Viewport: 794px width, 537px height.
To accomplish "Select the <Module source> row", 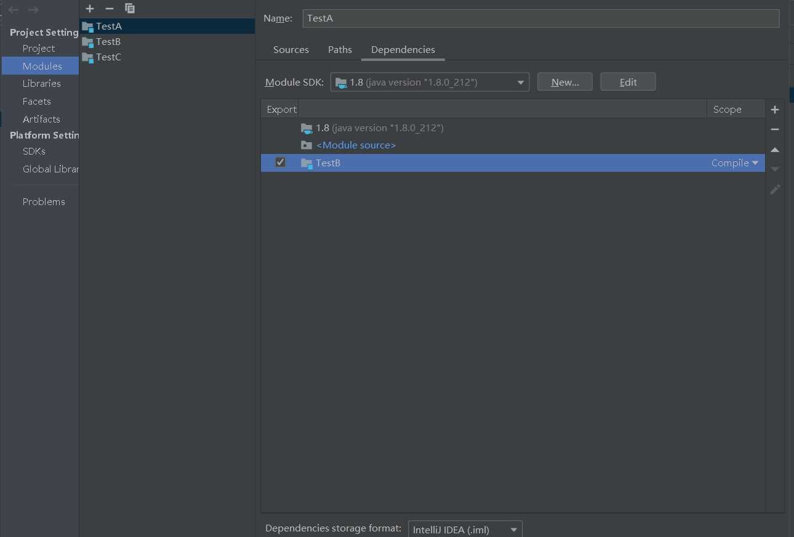I will point(513,145).
